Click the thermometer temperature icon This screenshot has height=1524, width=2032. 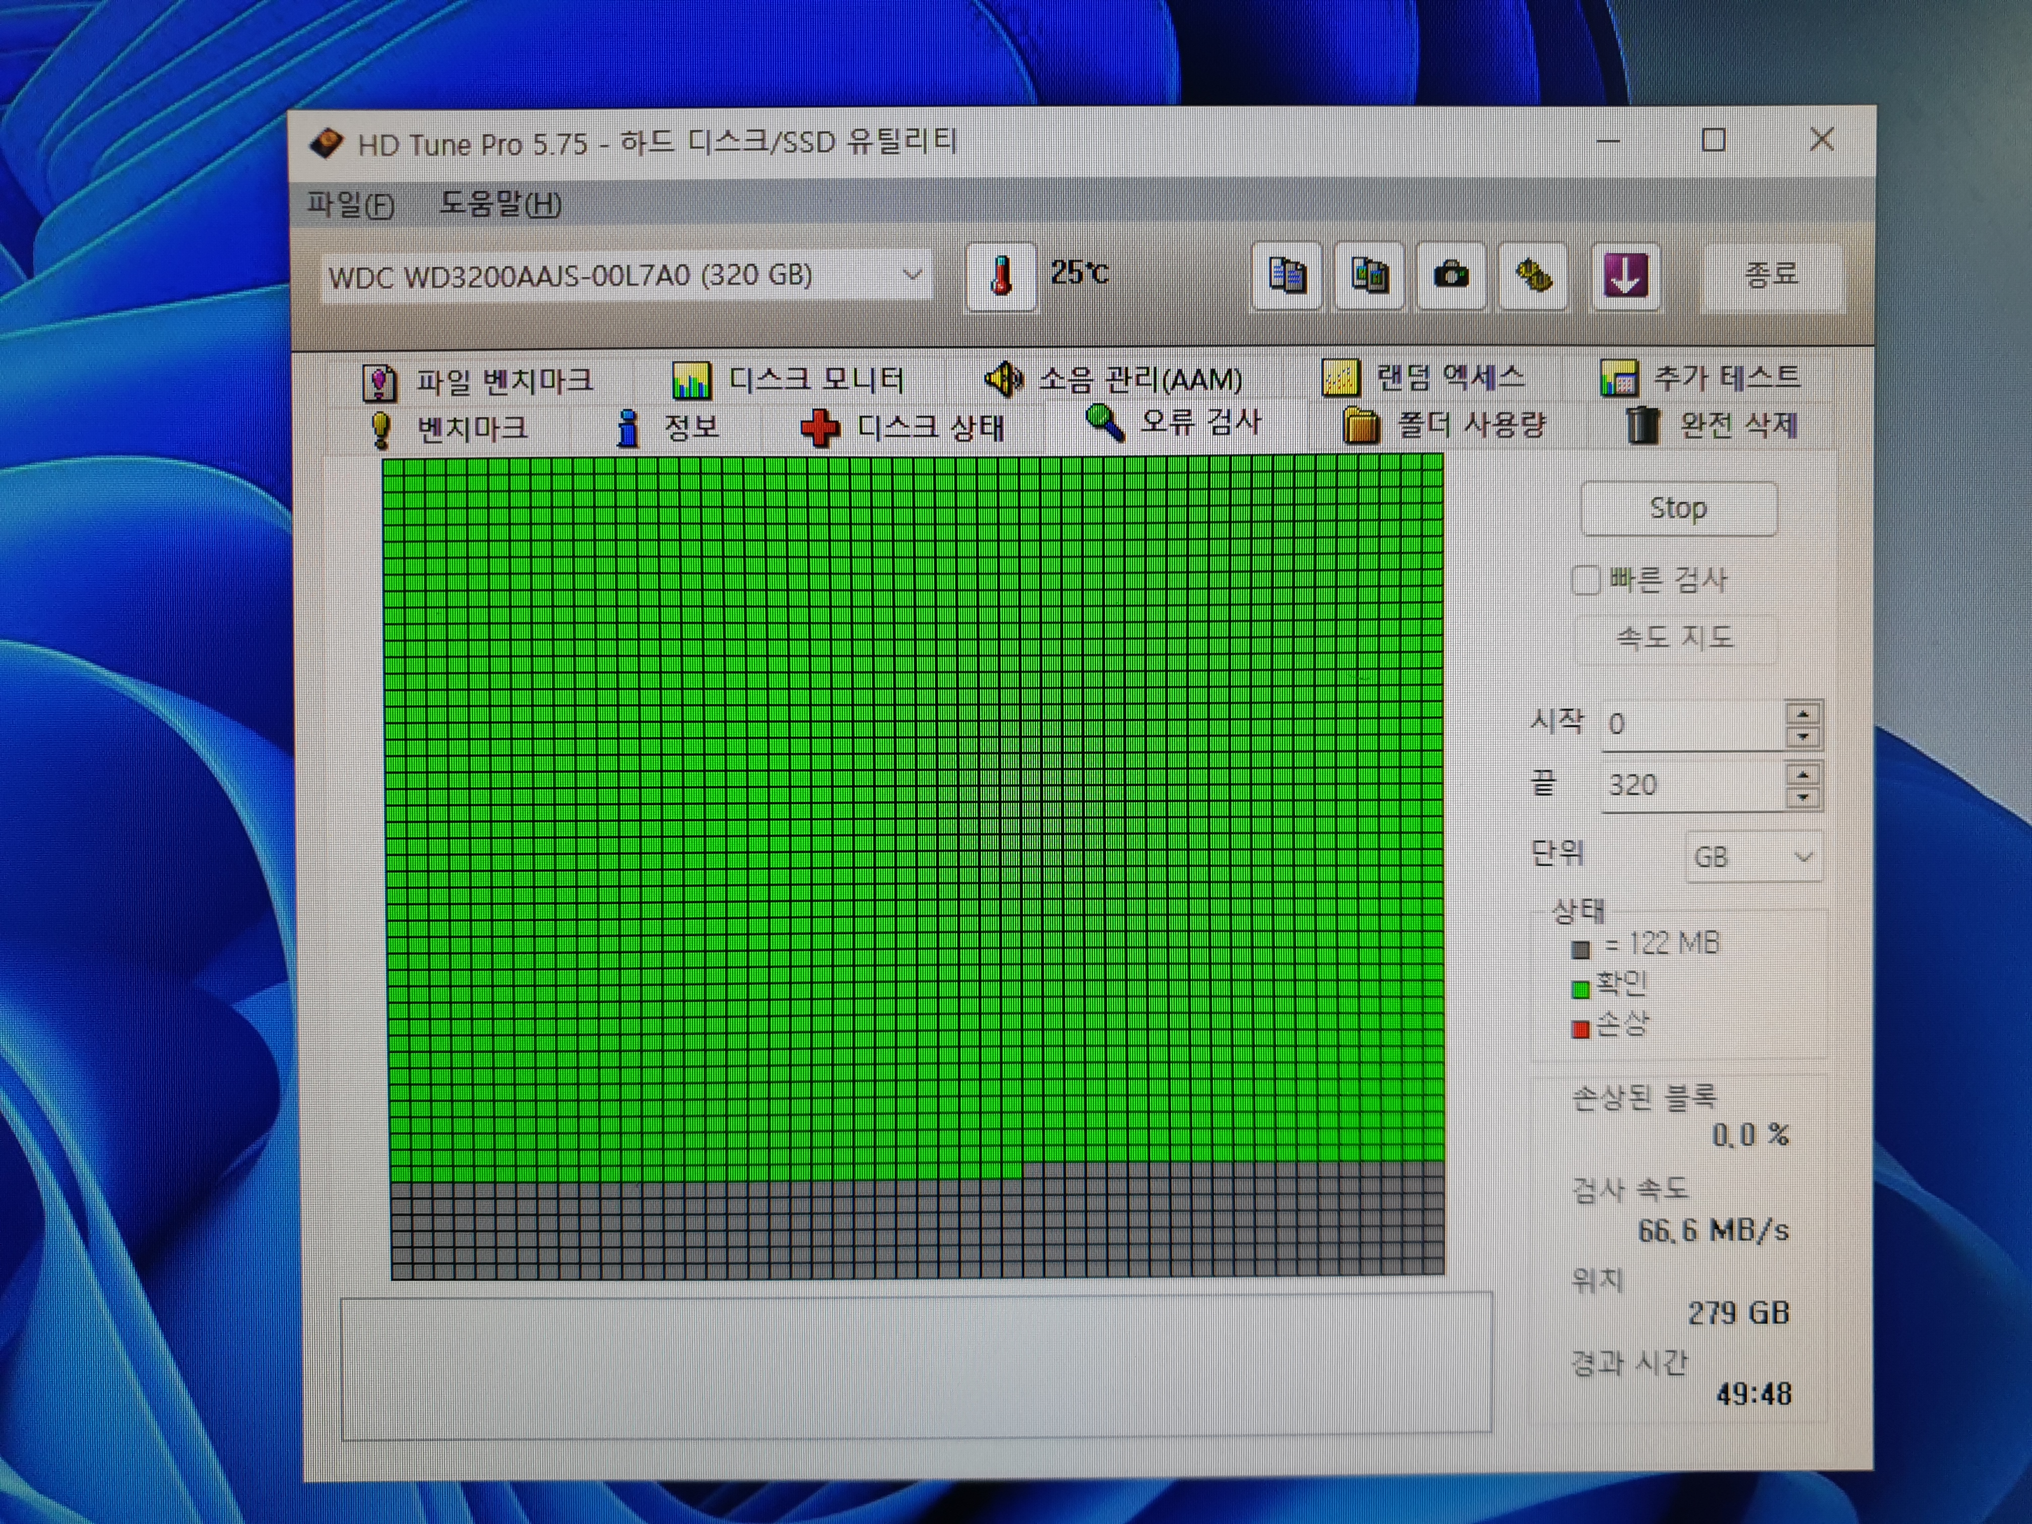tap(1001, 276)
